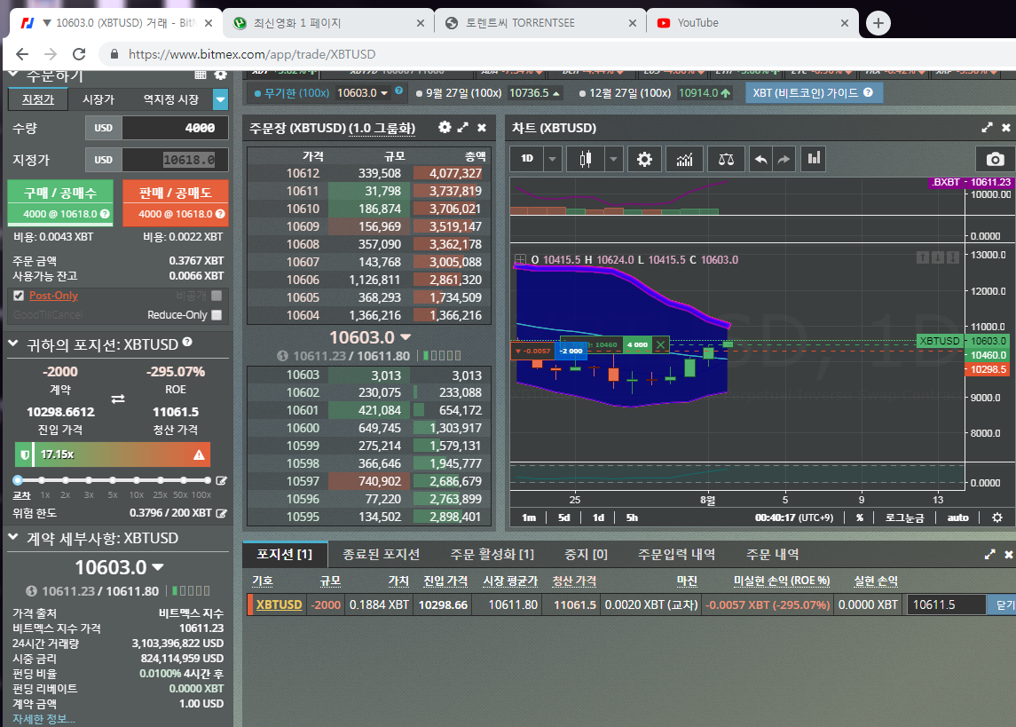Screen dimensions: 1016x727
Task: Open the order book settings gear
Action: click(x=445, y=127)
